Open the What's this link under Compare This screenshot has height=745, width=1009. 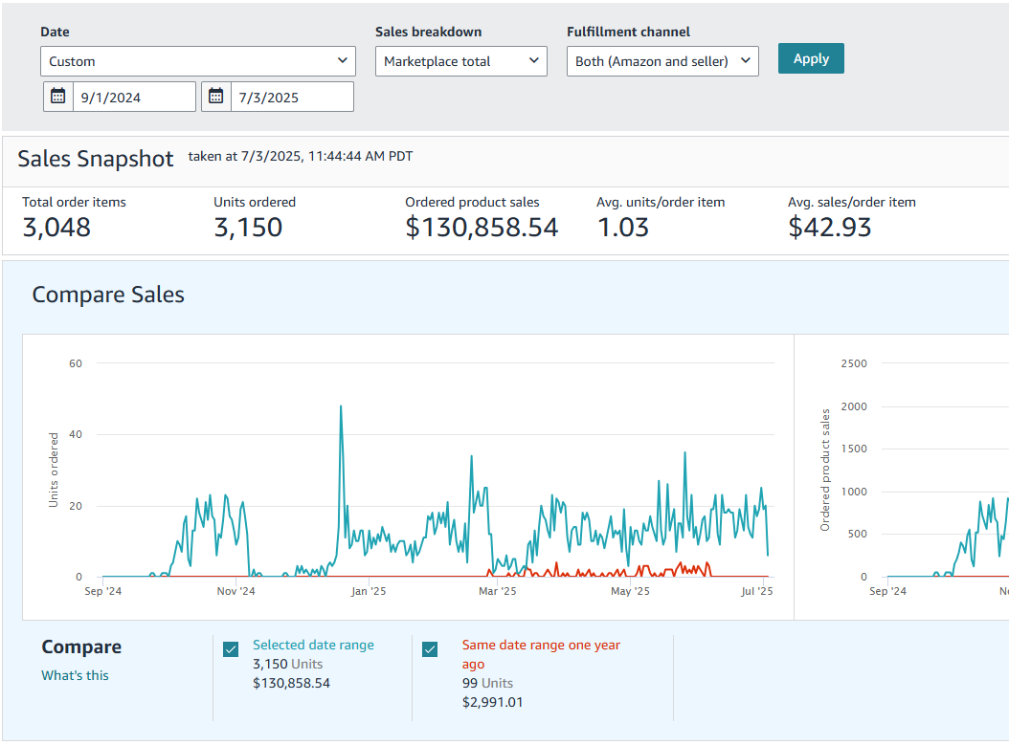(75, 674)
